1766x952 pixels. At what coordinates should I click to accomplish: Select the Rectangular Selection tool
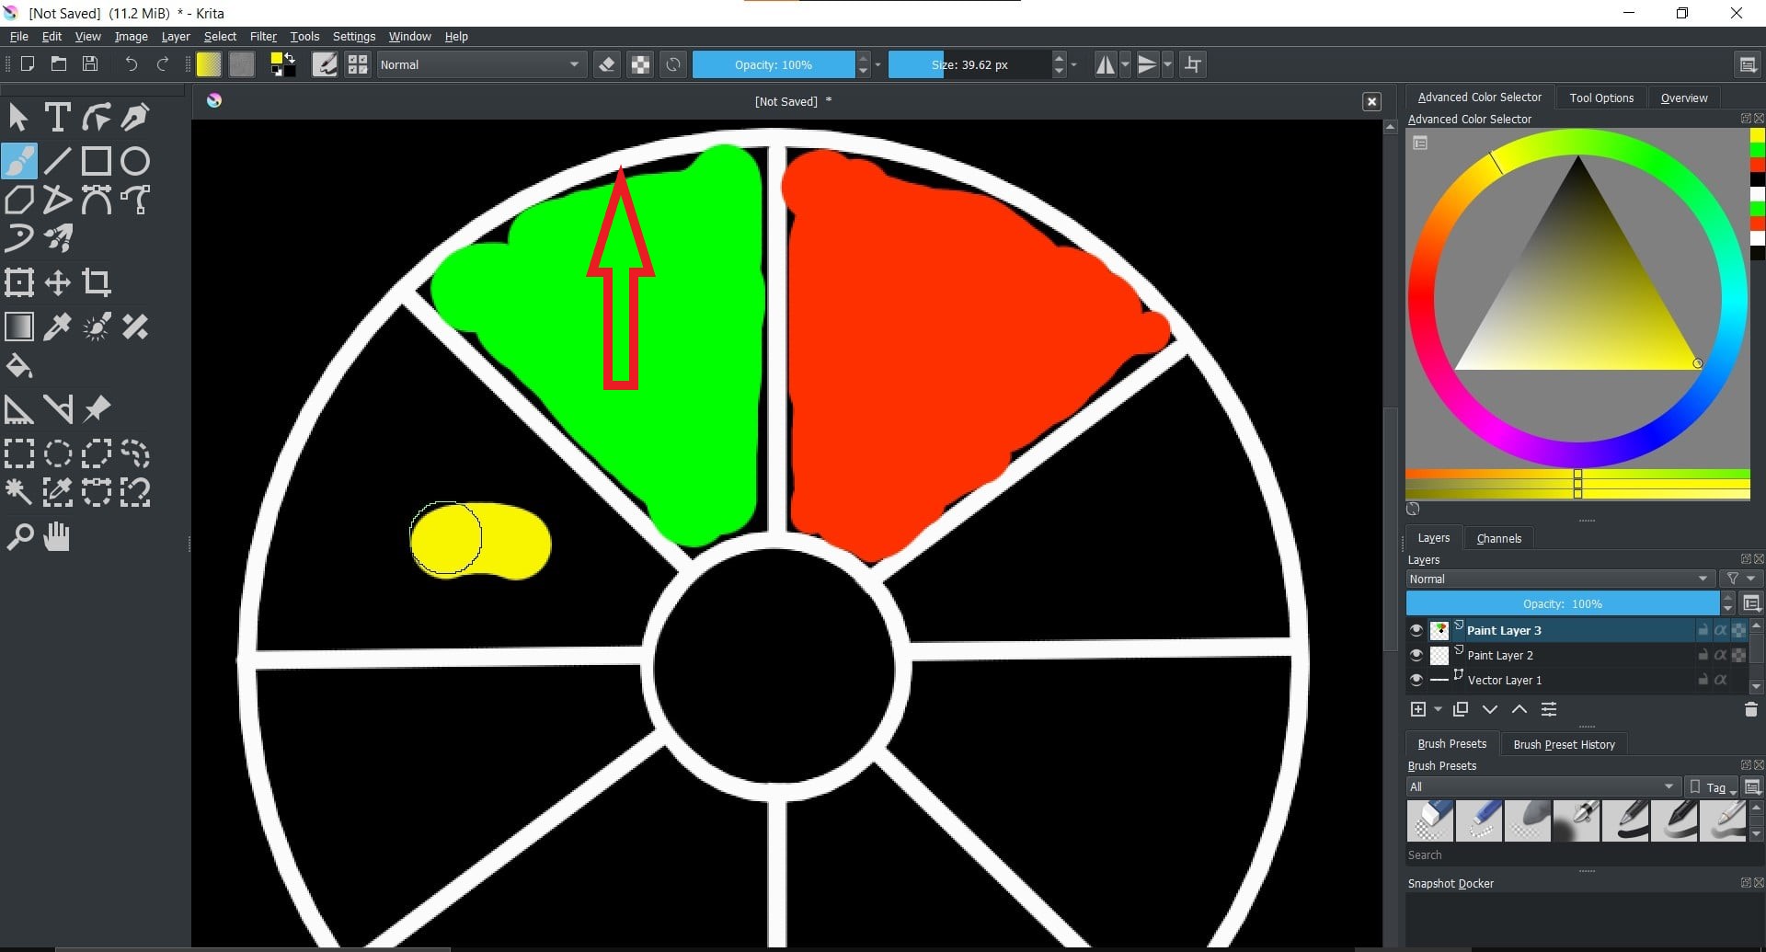pos(18,453)
